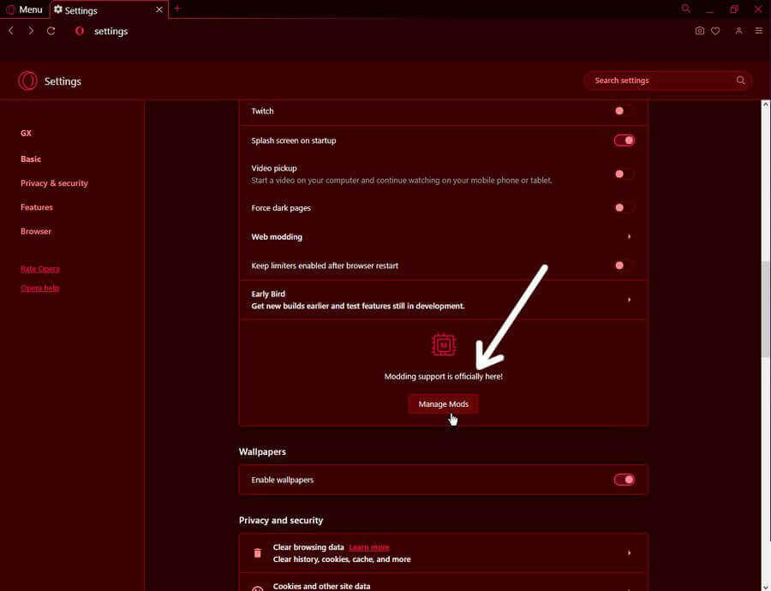Open the Basic settings section
The height and width of the screenshot is (591, 771).
pos(31,158)
